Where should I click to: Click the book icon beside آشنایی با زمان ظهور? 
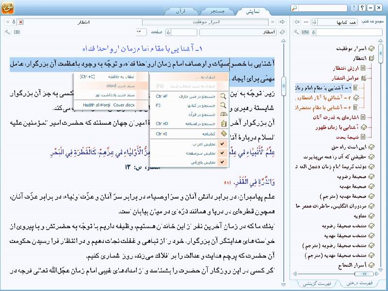pos(363,127)
